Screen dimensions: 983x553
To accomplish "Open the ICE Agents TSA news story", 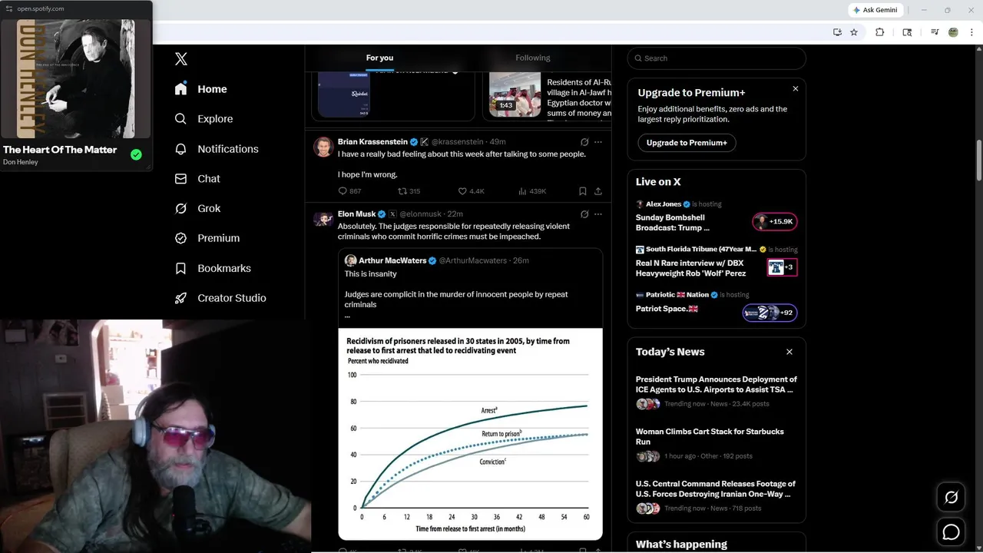I will coord(717,391).
